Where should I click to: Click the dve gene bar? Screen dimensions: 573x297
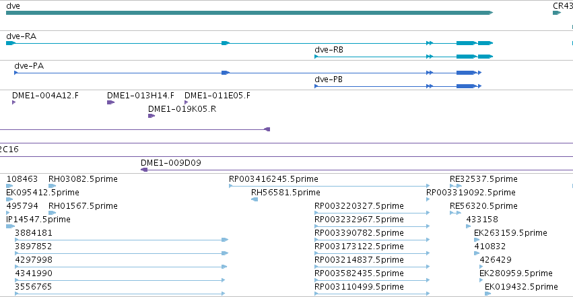[250, 13]
